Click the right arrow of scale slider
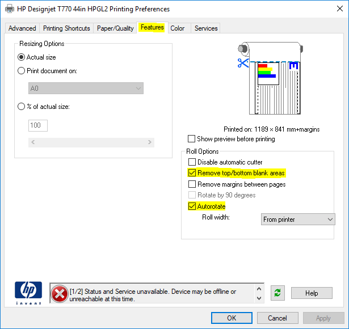 150,142
